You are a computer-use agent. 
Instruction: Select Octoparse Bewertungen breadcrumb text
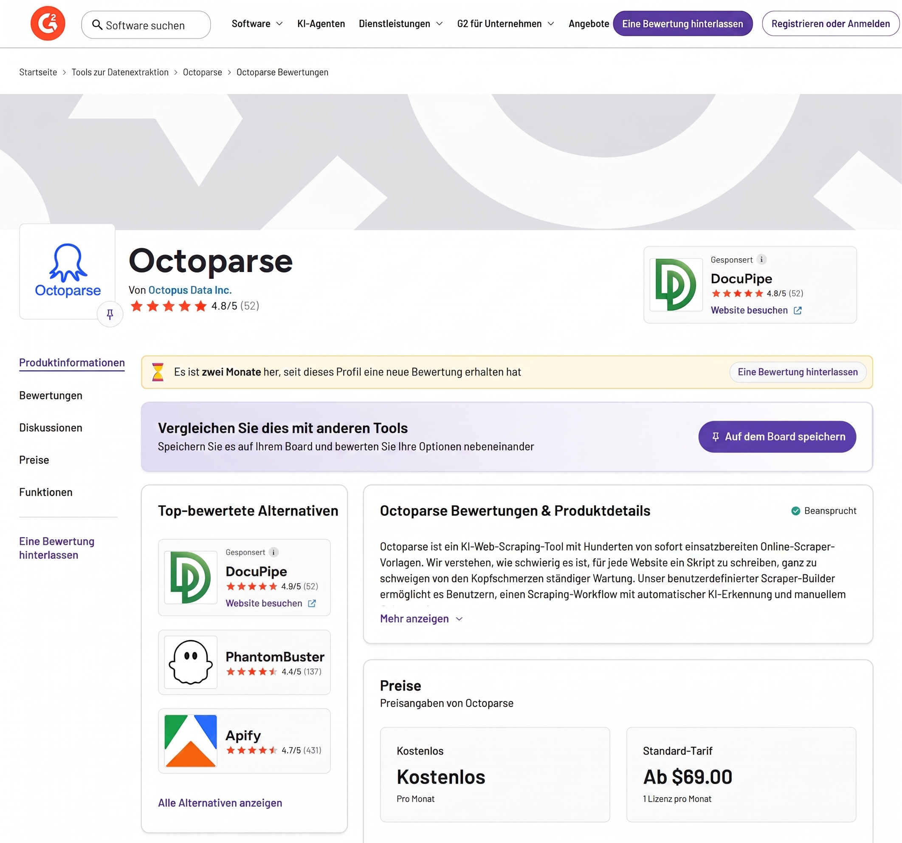[282, 72]
